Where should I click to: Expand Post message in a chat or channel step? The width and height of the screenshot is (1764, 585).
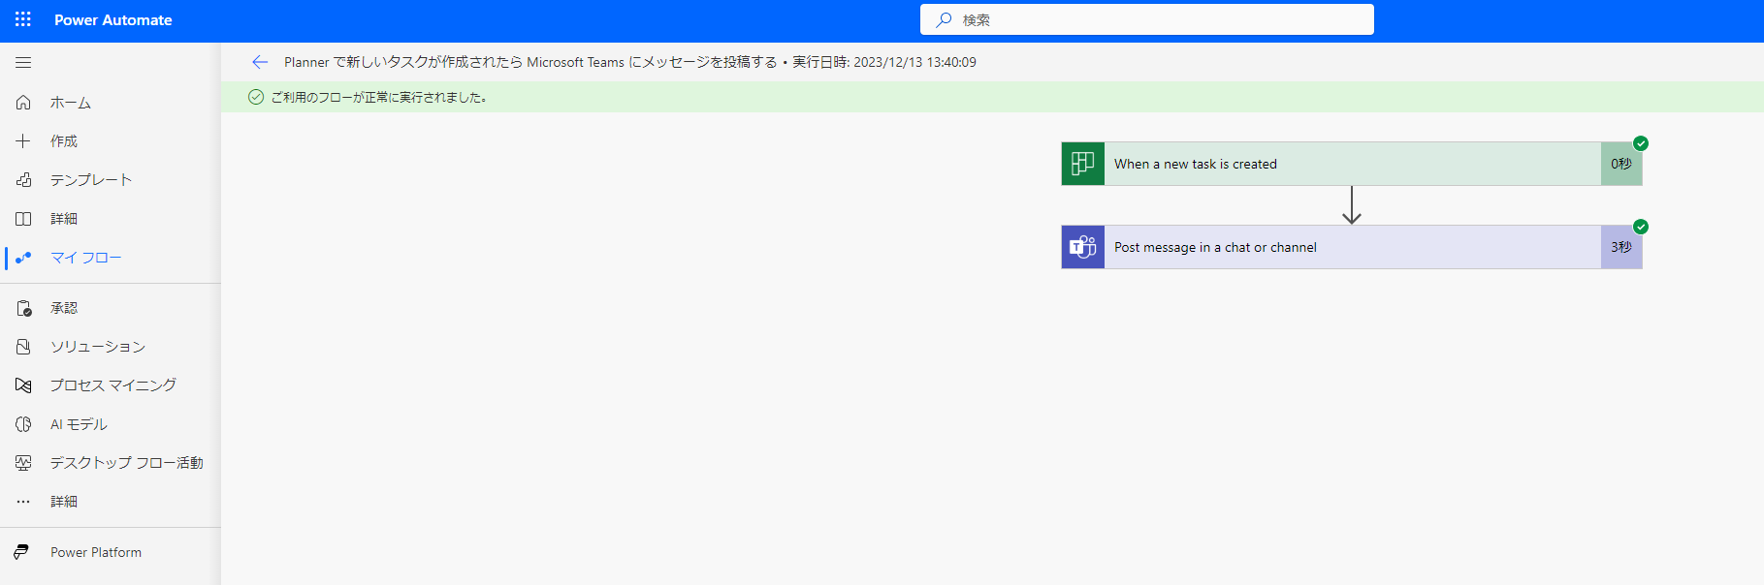point(1352,247)
